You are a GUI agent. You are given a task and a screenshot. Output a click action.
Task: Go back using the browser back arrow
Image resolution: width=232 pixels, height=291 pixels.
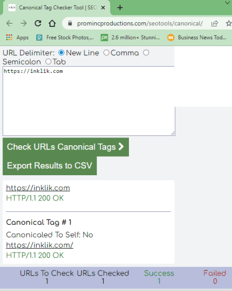click(x=9, y=23)
